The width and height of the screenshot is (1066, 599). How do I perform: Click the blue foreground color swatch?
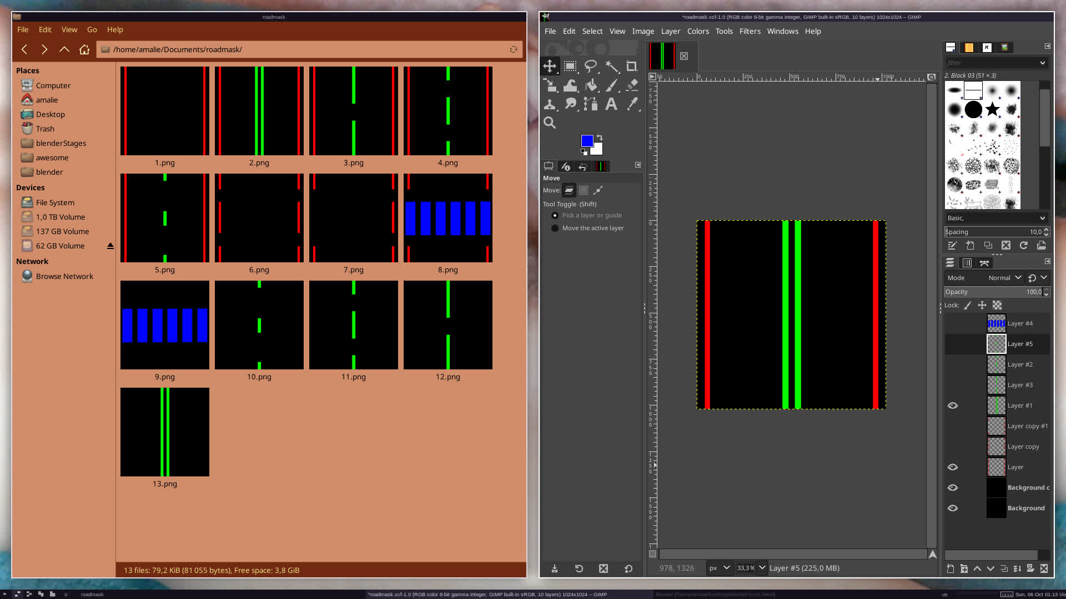pos(587,141)
